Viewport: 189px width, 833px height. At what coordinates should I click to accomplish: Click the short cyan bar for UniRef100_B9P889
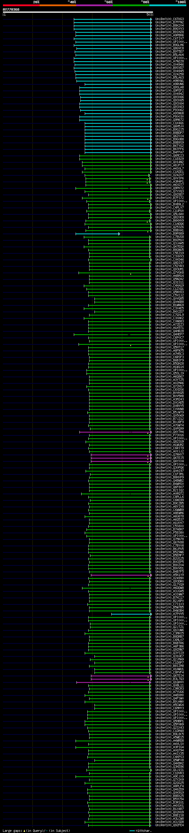coord(98,234)
